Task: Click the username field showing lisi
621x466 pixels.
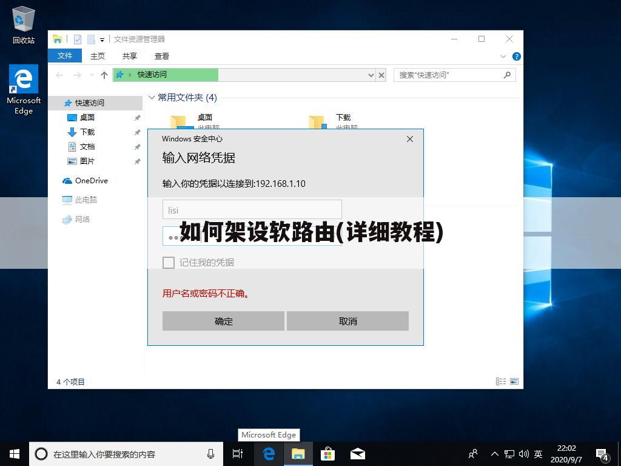Action: [252, 209]
